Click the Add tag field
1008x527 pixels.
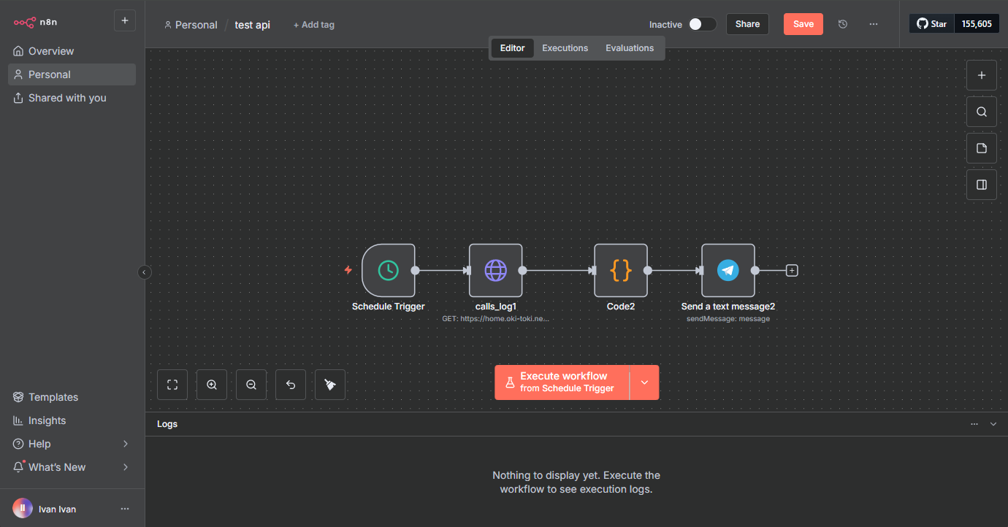[x=314, y=25]
